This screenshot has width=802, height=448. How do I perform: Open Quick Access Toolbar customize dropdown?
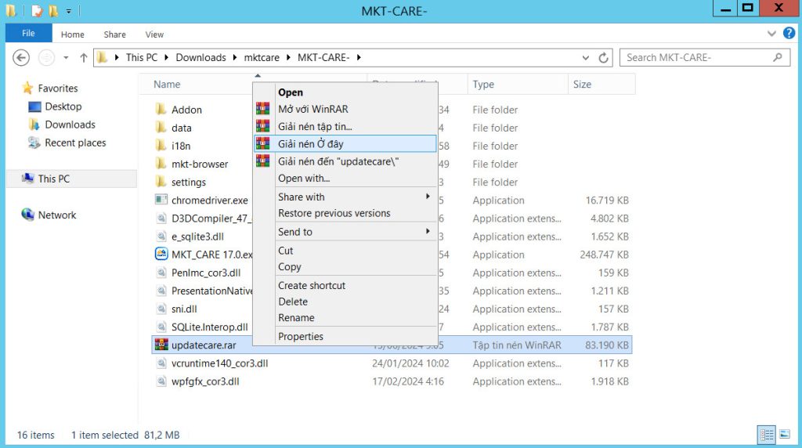point(69,10)
